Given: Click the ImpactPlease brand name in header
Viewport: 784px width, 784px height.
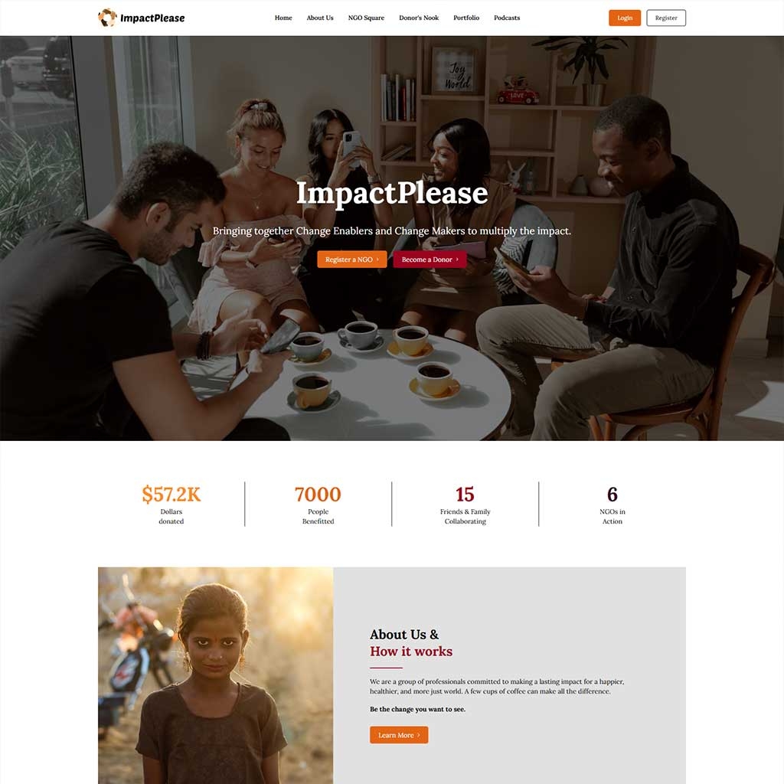Looking at the screenshot, I should click(152, 18).
